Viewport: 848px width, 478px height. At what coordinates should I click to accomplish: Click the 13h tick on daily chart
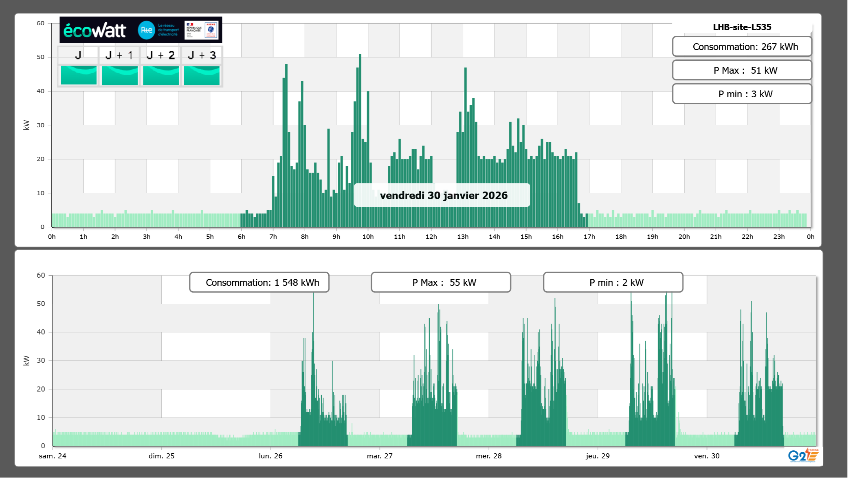click(463, 237)
